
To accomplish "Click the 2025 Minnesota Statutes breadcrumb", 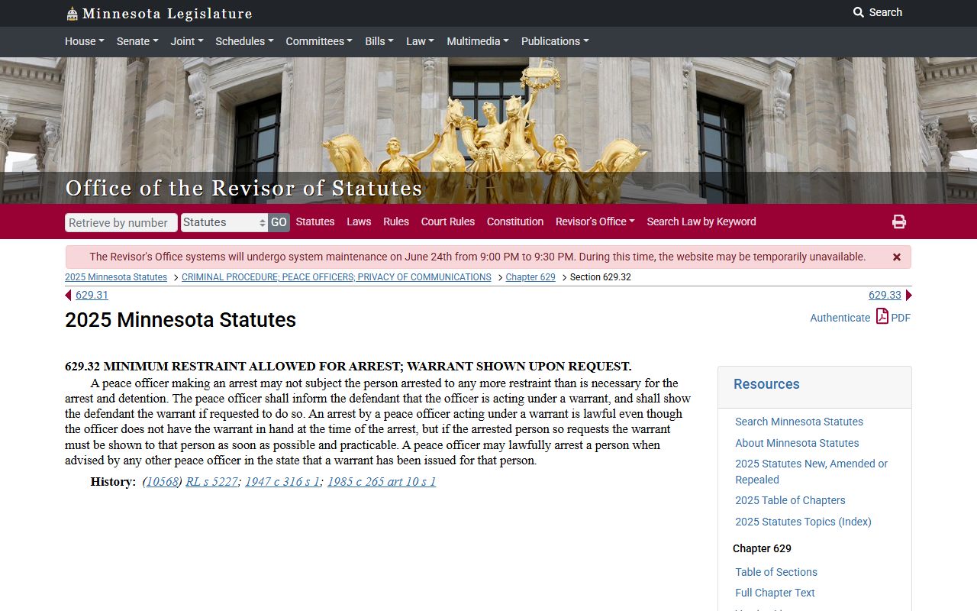I will click(x=116, y=277).
